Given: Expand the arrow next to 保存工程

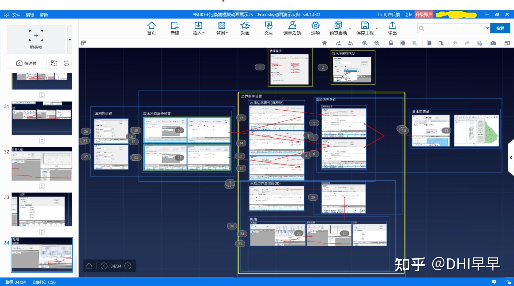Looking at the screenshot, I should pyautogui.click(x=377, y=28).
